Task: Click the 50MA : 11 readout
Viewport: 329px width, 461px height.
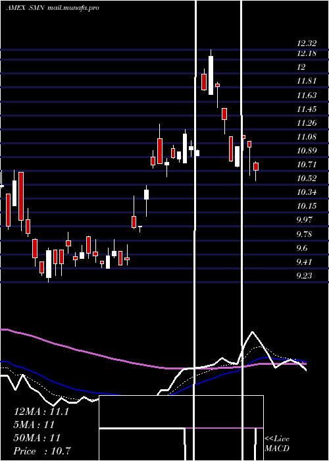Action: [37, 438]
